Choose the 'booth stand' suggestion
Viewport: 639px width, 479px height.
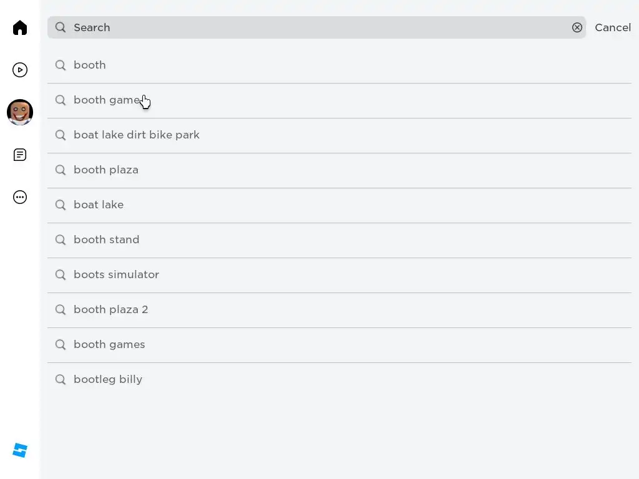pyautogui.click(x=107, y=239)
